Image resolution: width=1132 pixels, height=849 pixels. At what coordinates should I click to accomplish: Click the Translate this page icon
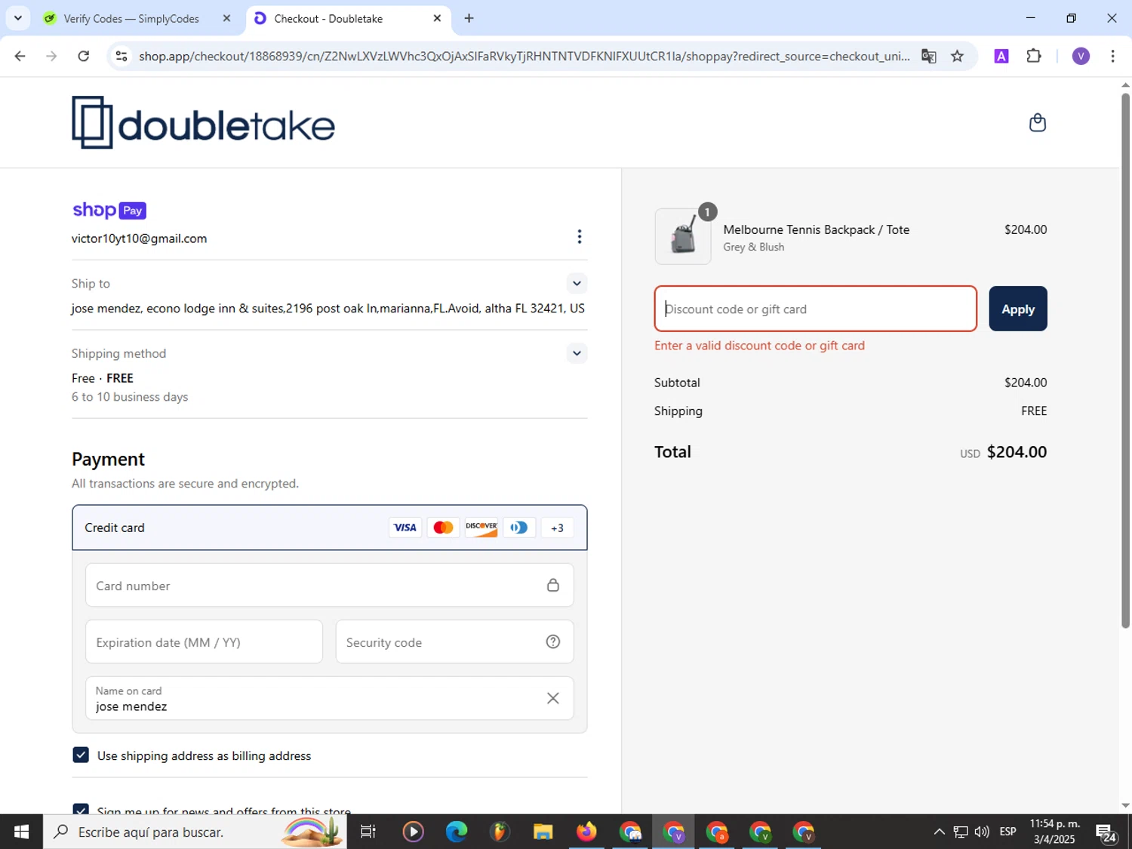929,56
